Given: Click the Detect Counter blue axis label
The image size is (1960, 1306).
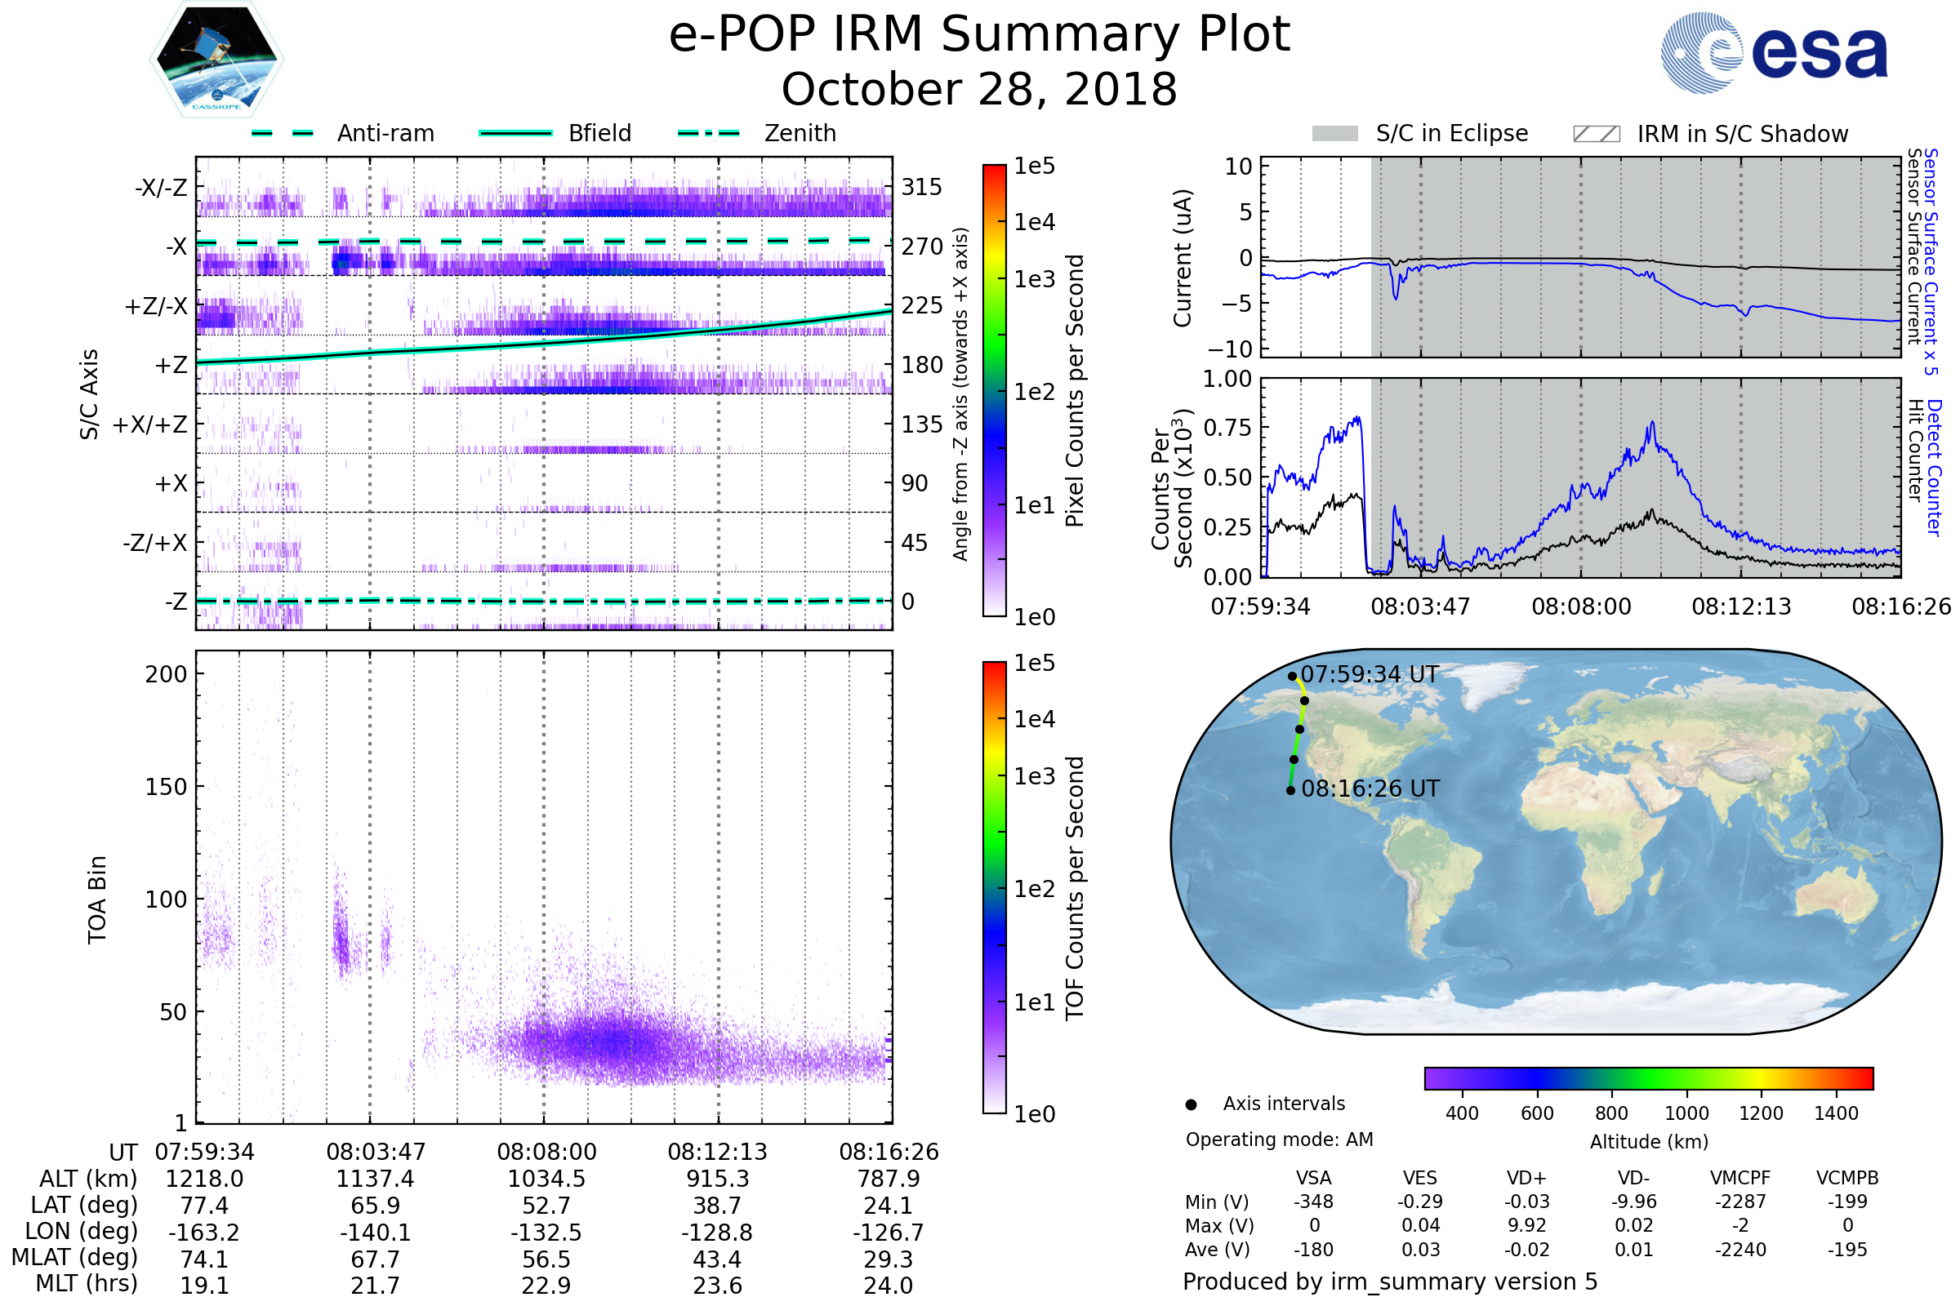Looking at the screenshot, I should click(1934, 468).
